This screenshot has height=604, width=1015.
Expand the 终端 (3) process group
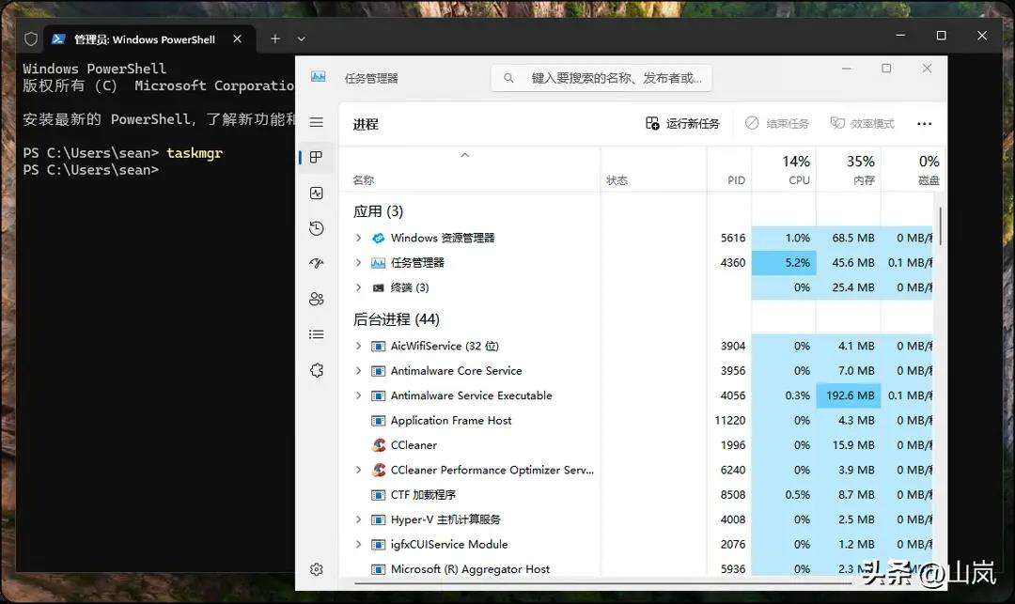[358, 287]
